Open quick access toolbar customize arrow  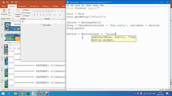(x=20, y=2)
